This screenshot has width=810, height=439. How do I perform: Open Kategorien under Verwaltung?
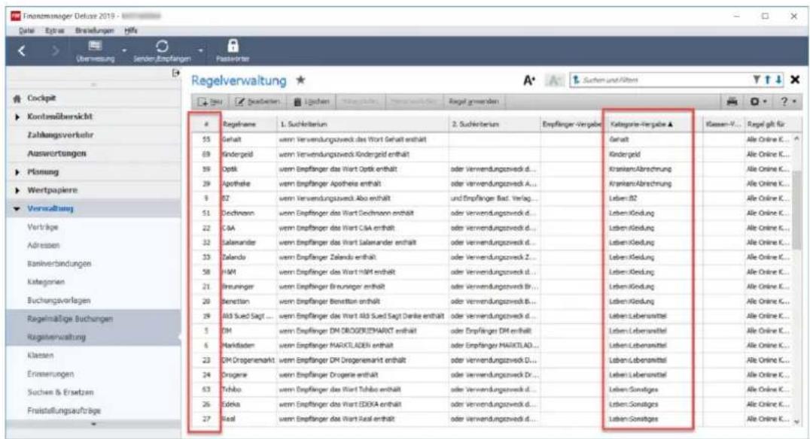tap(46, 282)
